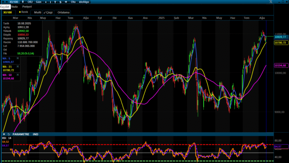Click the Tarih 18.08.2025 date value
Screen dimensions: 289x163
(24, 24)
